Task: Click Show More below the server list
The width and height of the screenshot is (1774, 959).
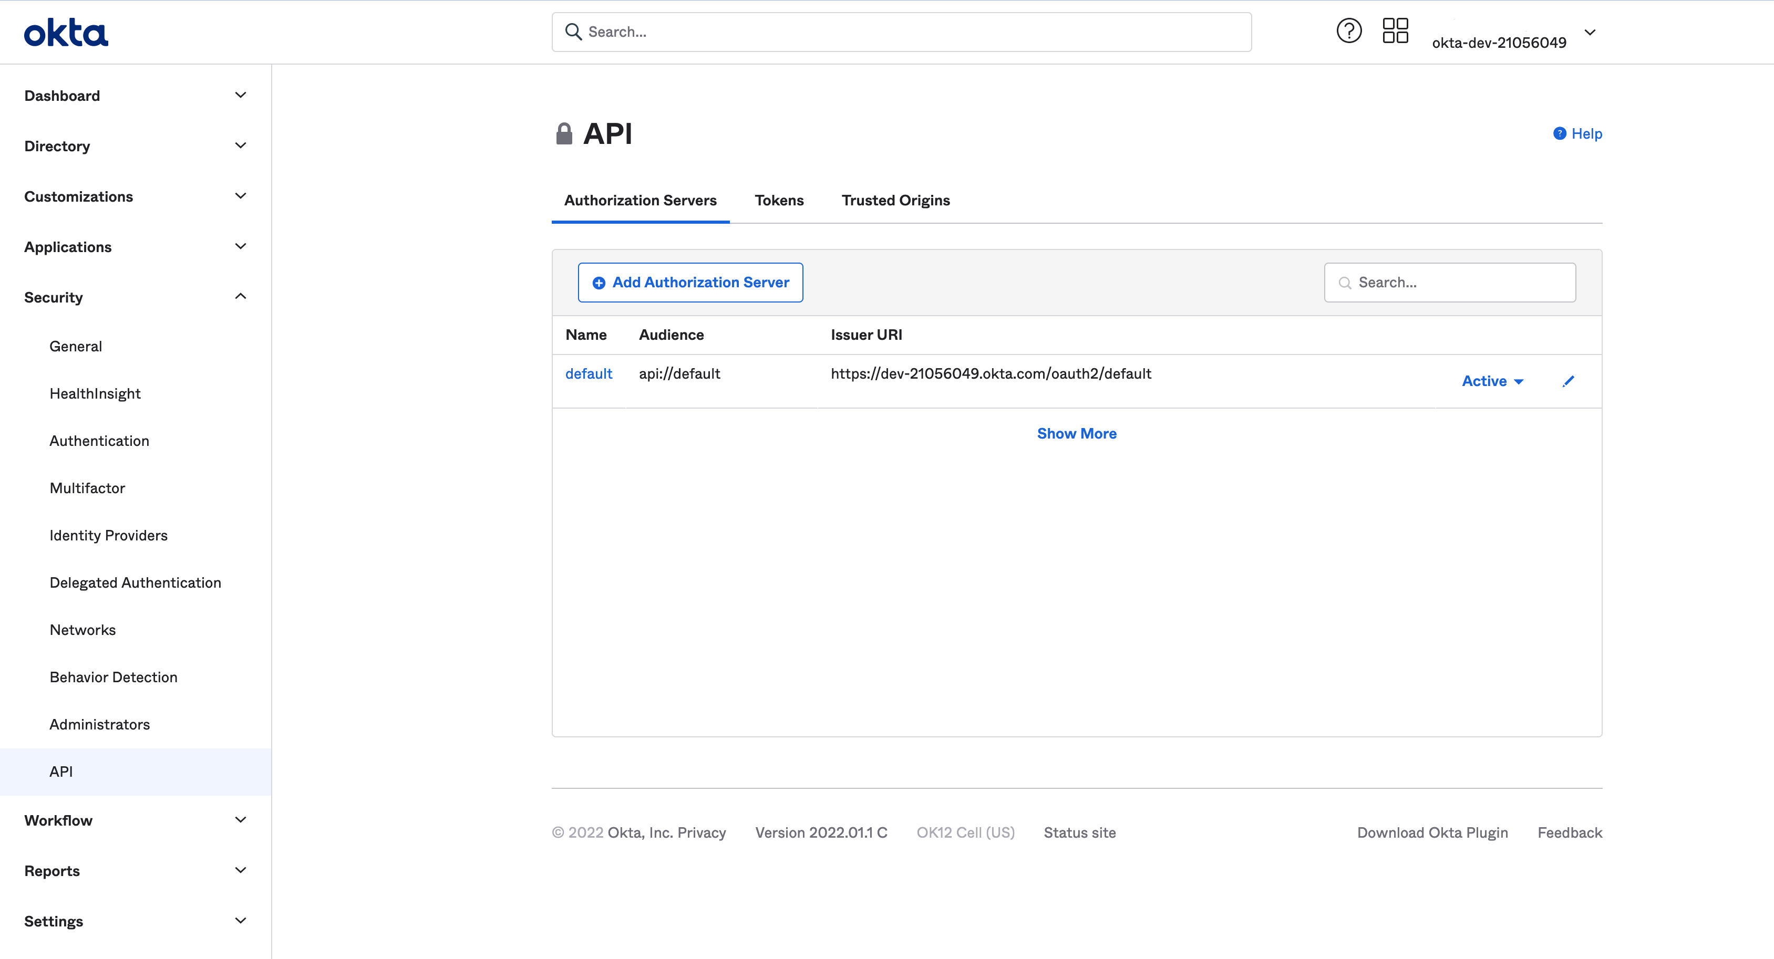Action: (x=1076, y=433)
